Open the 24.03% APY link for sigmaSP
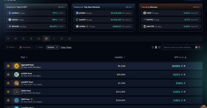Image resolution: width=207 pixels, height=108 pixels. 176,66
